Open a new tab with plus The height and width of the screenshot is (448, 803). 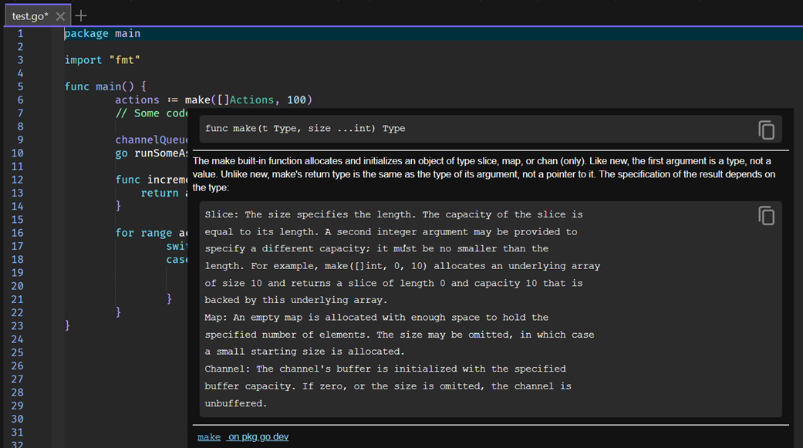[81, 16]
